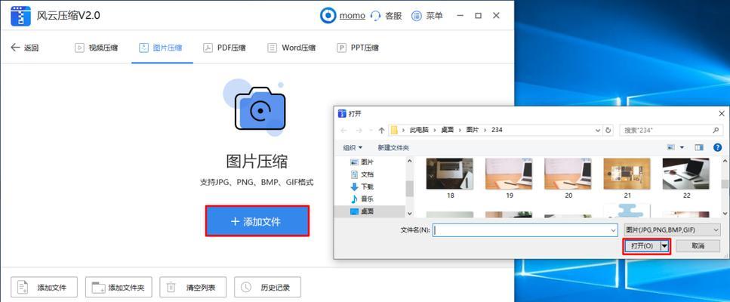Click the Back arrow in 打开 dialog

point(343,131)
